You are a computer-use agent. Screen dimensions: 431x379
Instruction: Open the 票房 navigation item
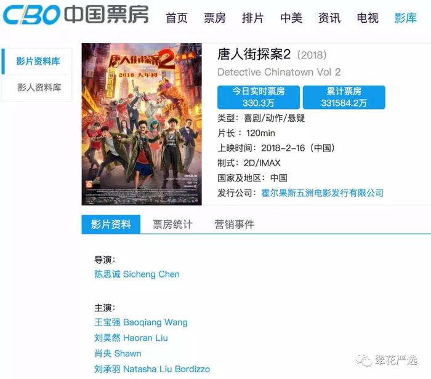215,18
